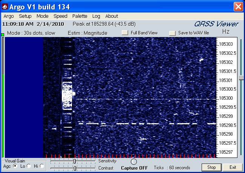The width and height of the screenshot is (245, 173).
Task: Click the round capture indicator above Capture OFF
Action: [134, 162]
